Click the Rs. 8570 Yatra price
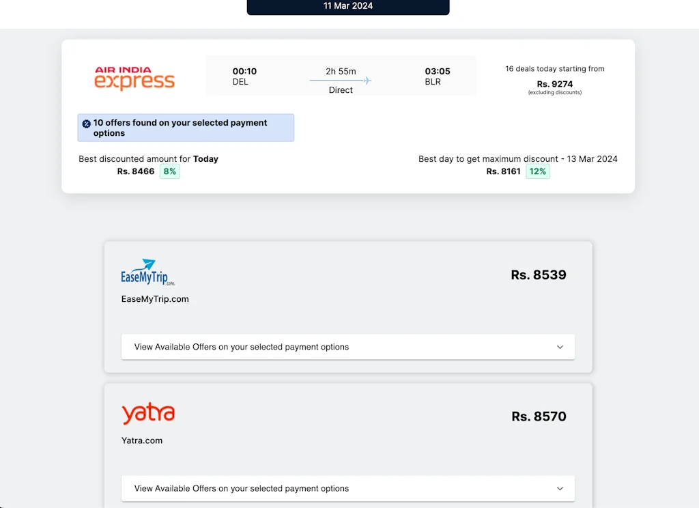The width and height of the screenshot is (699, 508). pos(539,416)
